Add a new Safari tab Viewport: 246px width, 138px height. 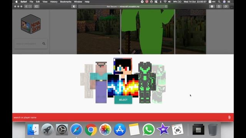point(231,7)
